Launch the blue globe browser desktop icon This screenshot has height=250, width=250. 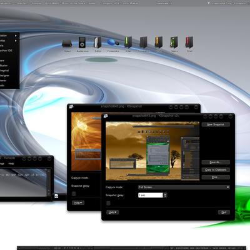pos(113,42)
